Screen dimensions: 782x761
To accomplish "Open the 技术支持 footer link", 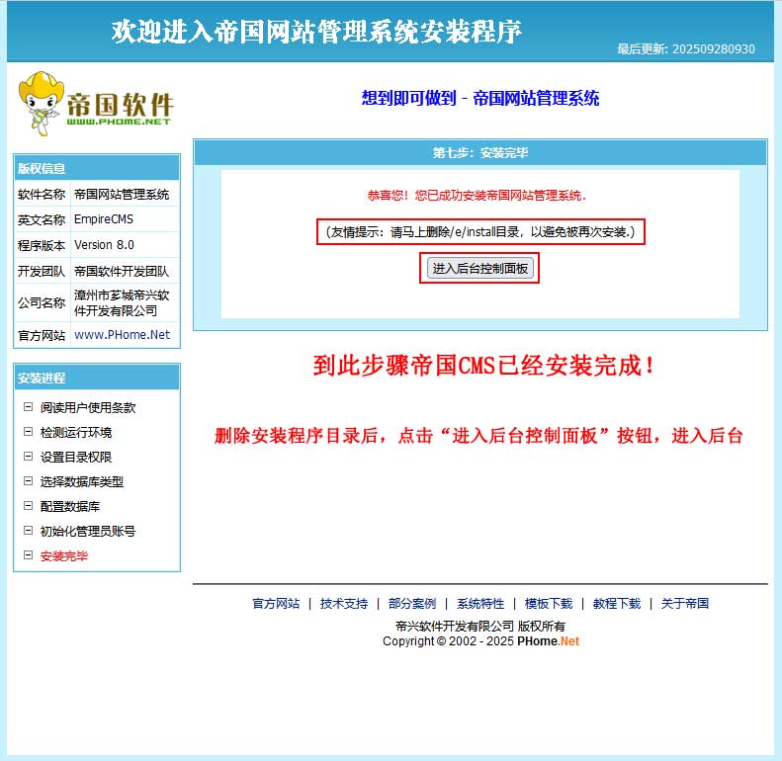I will point(344,604).
